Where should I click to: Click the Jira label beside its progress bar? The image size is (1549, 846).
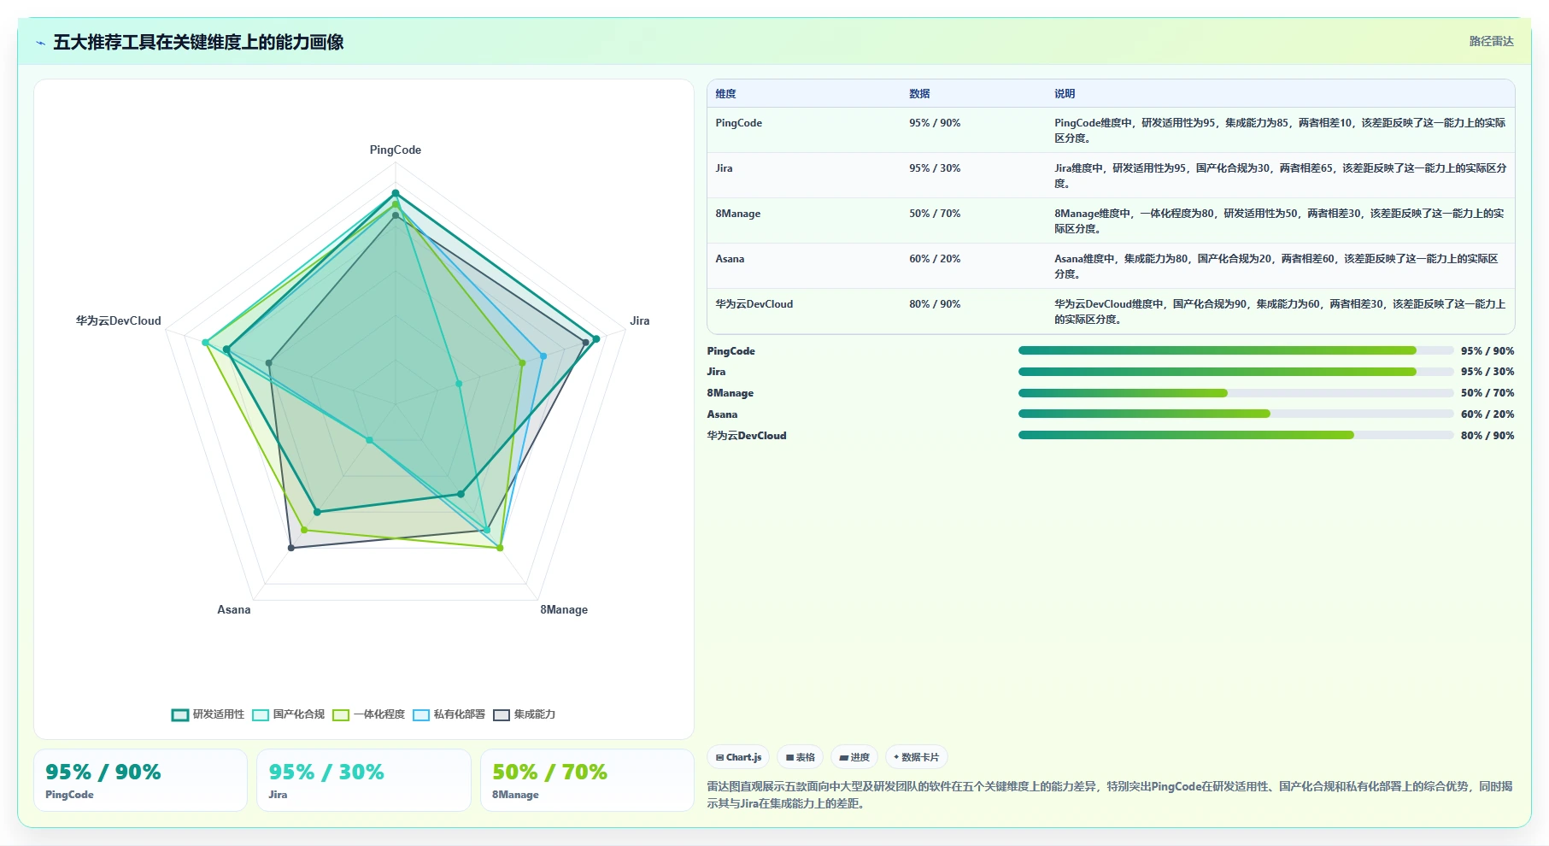(x=716, y=372)
